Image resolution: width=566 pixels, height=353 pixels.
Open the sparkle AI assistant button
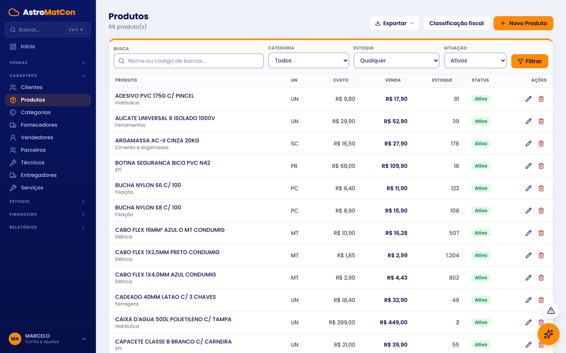pos(548,334)
